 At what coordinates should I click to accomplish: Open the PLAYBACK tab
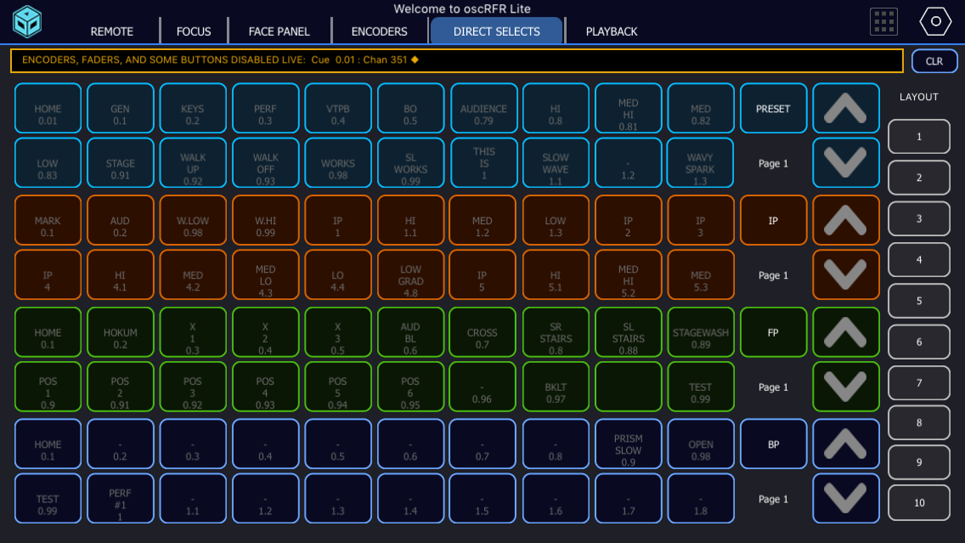pos(611,31)
